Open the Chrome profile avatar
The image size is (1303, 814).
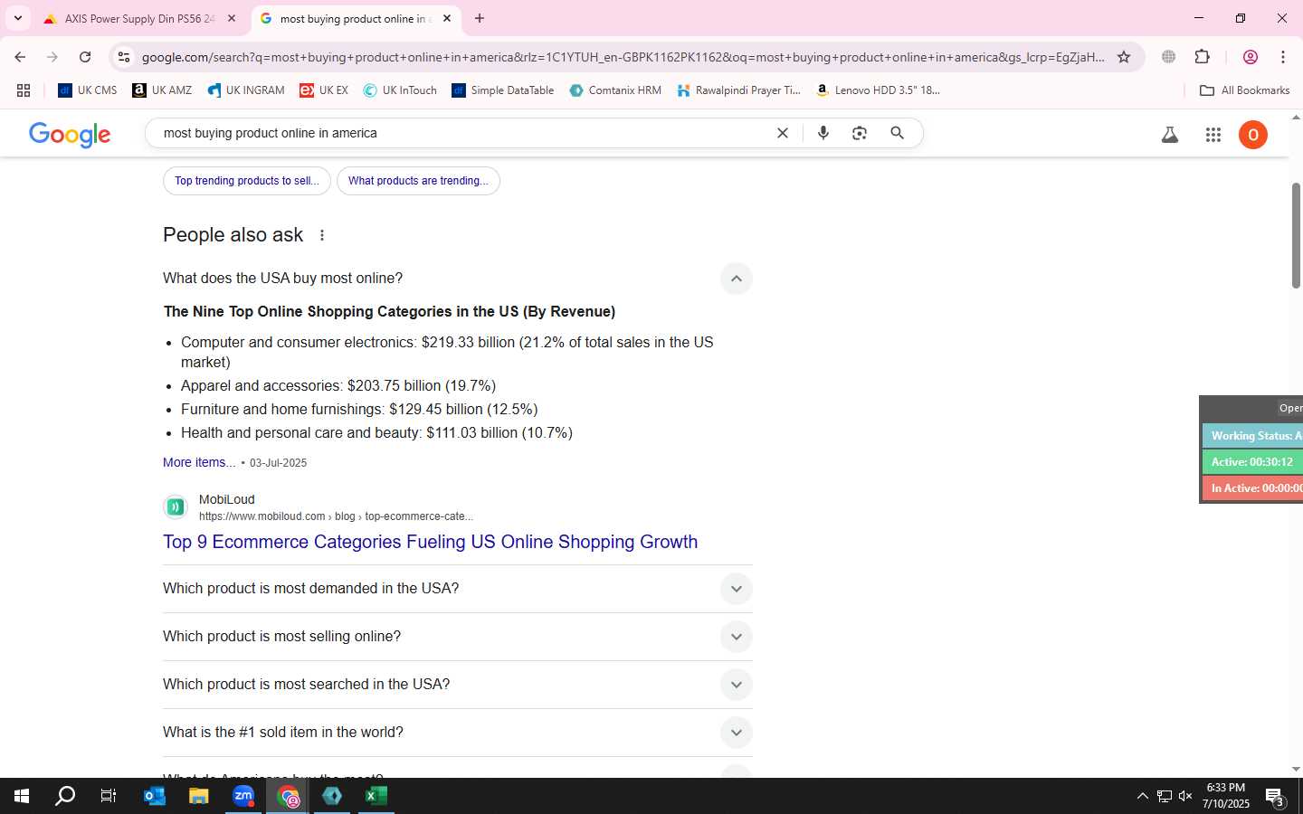tap(1251, 57)
